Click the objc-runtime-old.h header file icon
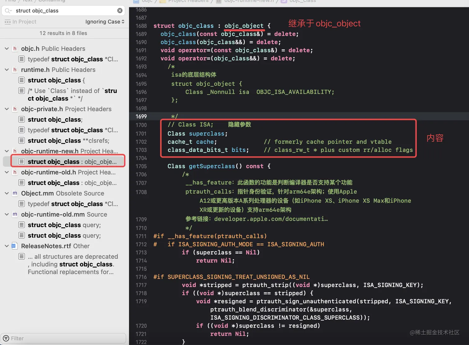 (15, 172)
